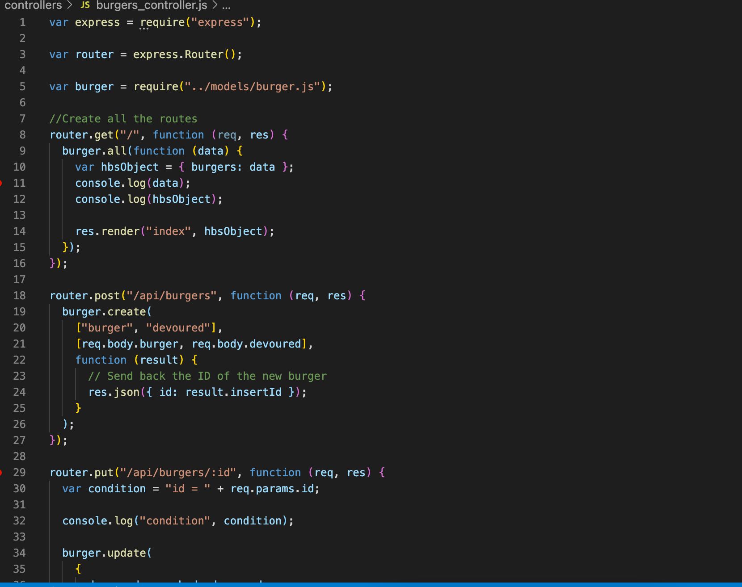Image resolution: width=742 pixels, height=587 pixels.
Task: Click line number 17 in the gutter
Action: coord(19,280)
